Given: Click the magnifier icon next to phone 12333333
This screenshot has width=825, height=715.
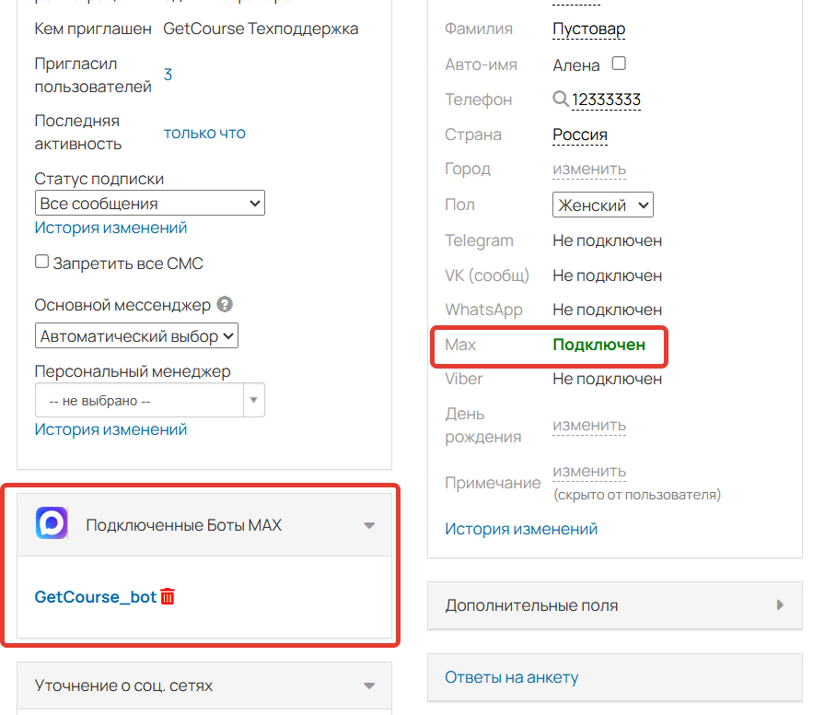Looking at the screenshot, I should click(x=558, y=99).
